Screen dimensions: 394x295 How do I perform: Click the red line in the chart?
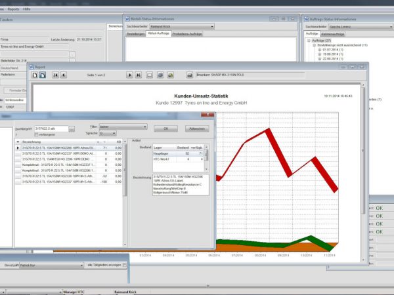tap(280, 153)
